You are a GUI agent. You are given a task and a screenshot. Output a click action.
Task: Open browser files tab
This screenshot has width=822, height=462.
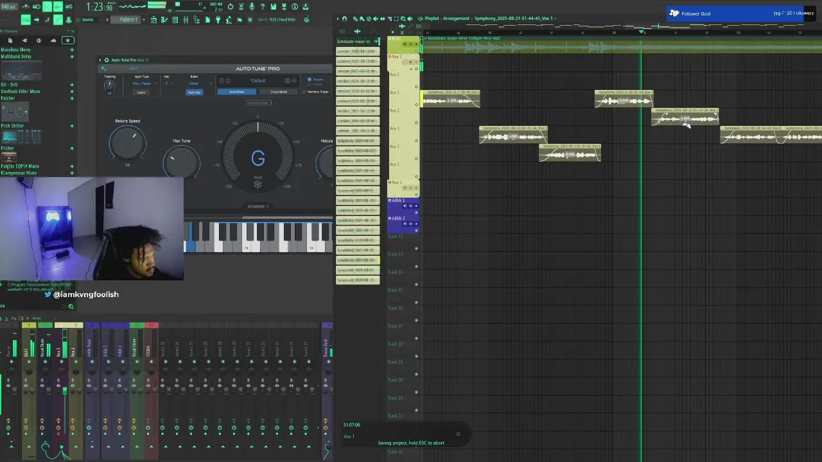[x=10, y=40]
